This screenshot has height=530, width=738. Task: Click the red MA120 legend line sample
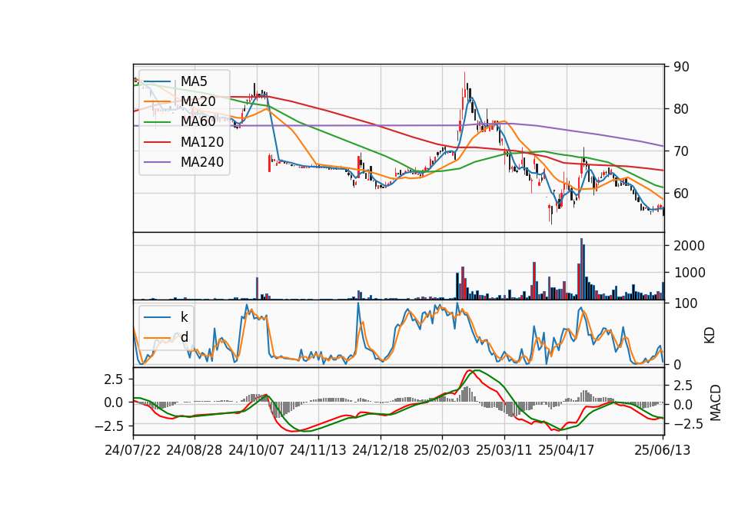coord(157,142)
